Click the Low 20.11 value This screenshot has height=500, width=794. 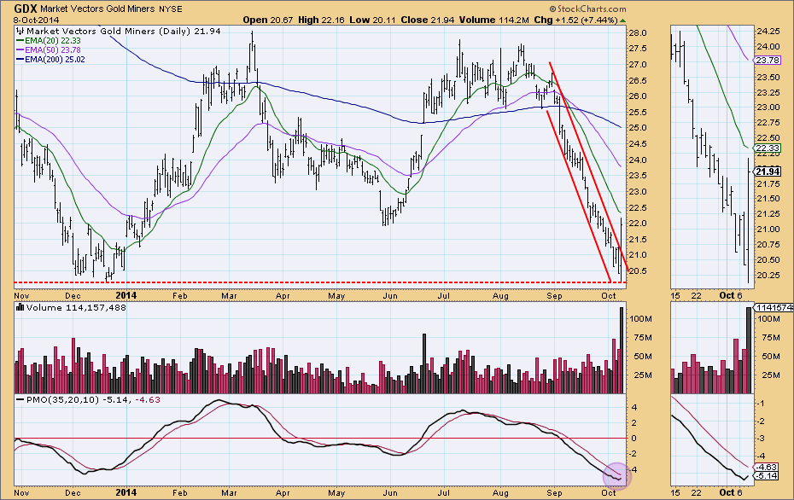(x=373, y=20)
